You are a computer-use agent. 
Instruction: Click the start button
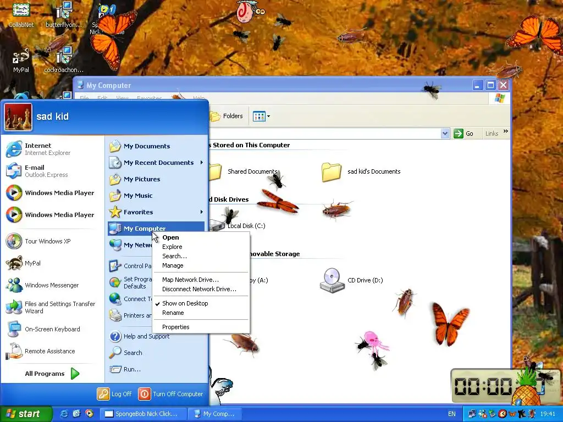[x=25, y=414]
